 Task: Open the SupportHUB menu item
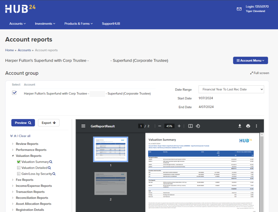pos(111,24)
